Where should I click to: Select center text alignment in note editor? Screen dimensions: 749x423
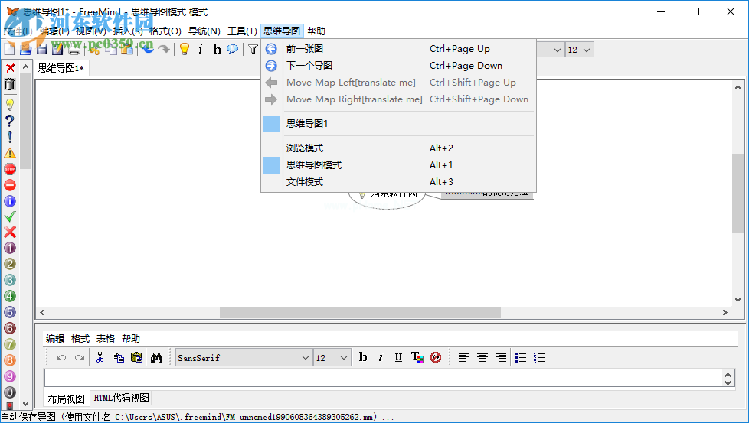482,357
